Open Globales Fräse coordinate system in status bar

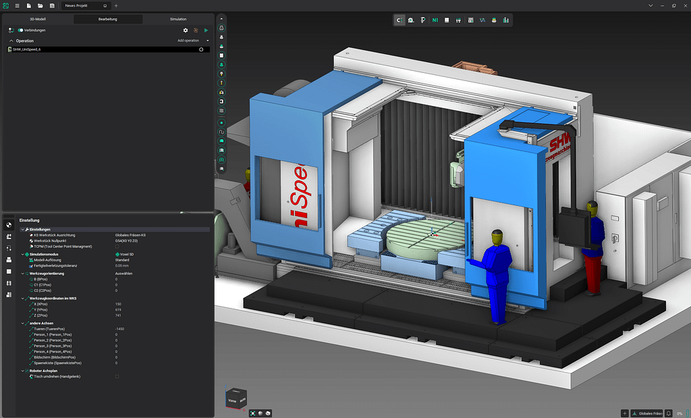[647, 413]
